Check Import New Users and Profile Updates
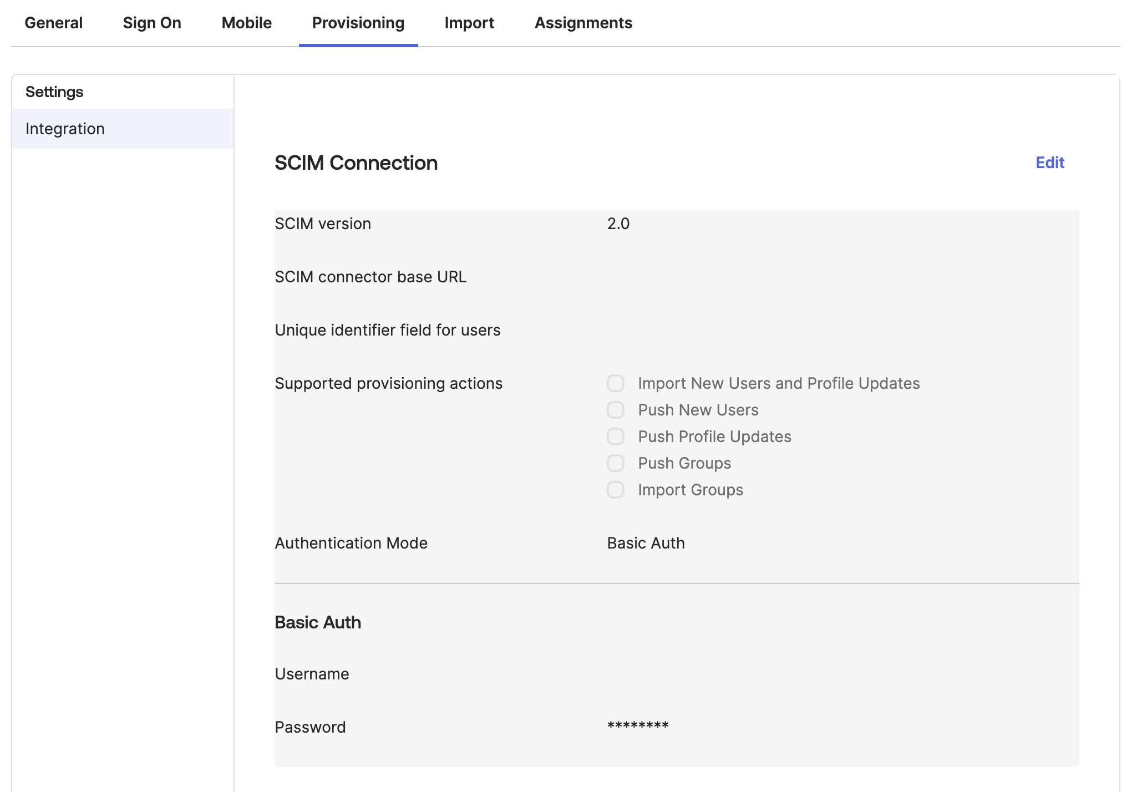Screen dimensions: 1127x792 pos(616,383)
